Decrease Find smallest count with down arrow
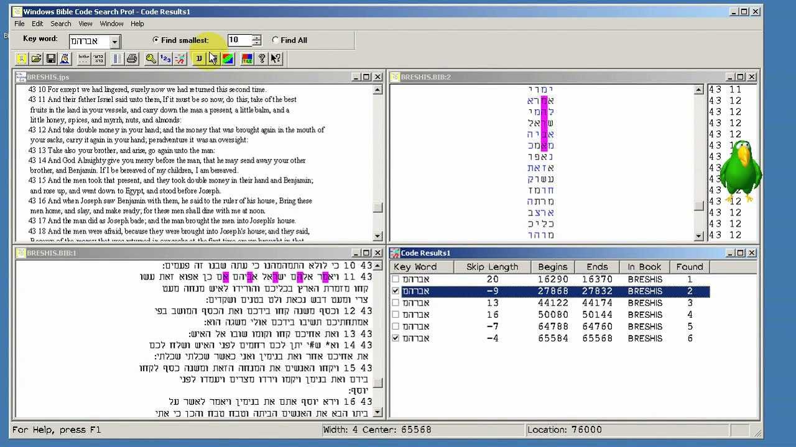The height and width of the screenshot is (447, 796). point(256,43)
